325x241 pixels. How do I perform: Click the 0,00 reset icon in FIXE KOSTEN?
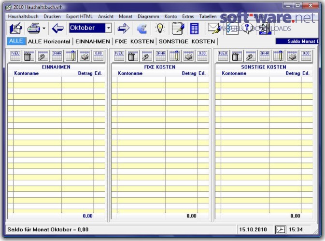pos(202,56)
